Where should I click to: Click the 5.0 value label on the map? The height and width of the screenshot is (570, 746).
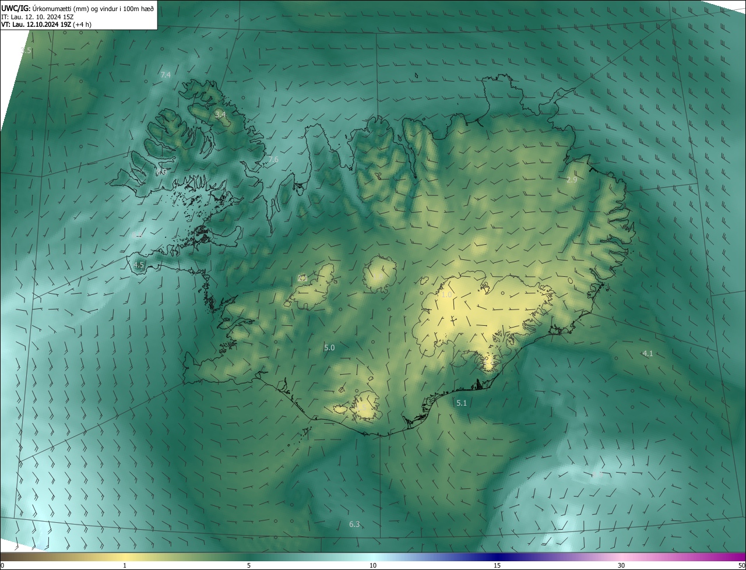pyautogui.click(x=329, y=347)
